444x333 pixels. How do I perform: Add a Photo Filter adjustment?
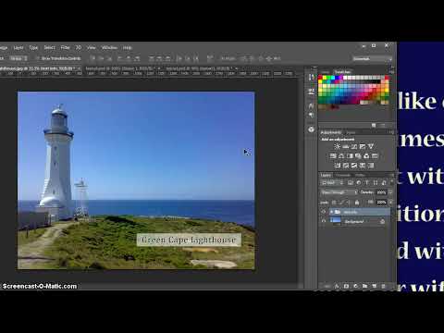[x=358, y=156]
